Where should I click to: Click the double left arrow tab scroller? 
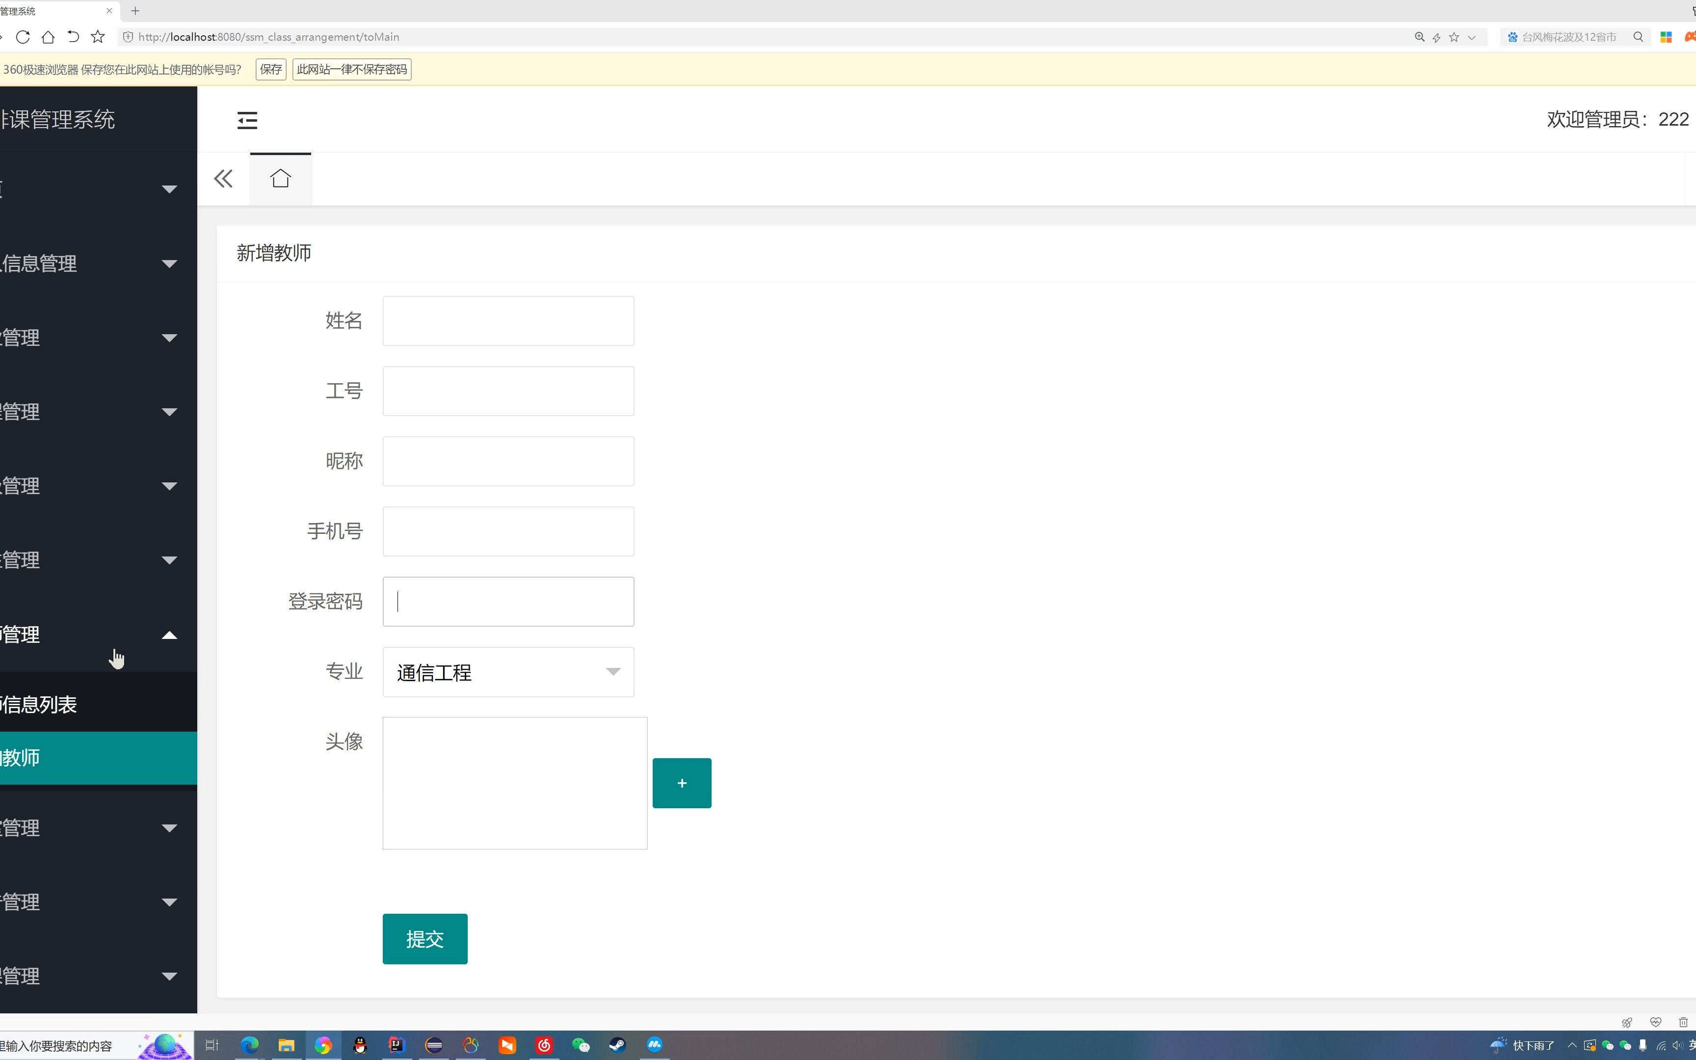[223, 179]
